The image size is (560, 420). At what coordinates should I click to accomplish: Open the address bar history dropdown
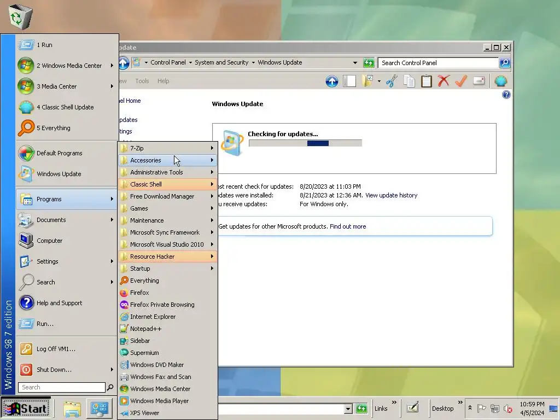(x=355, y=63)
